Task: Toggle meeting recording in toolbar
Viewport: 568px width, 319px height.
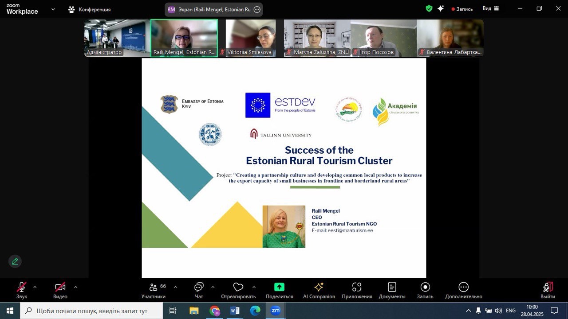Action: 425,288
